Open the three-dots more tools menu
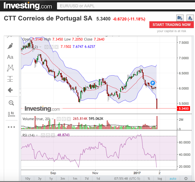This screenshot has width=195, height=182. click(x=11, y=127)
